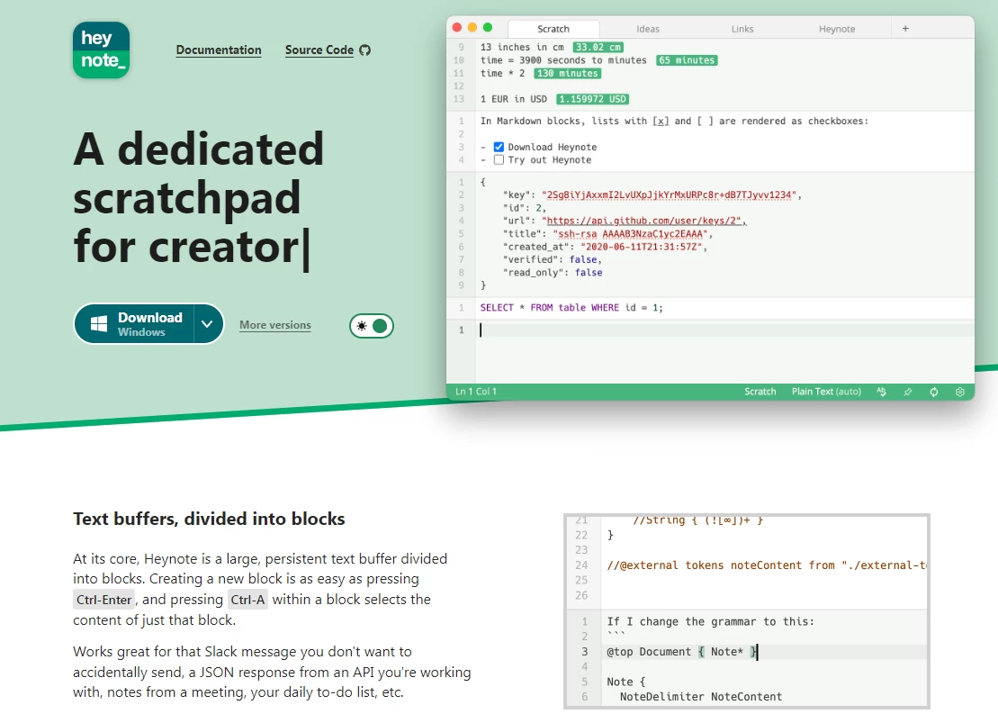Click the Ctrl-Enter key label

104,600
